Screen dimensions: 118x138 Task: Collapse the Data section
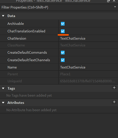3,16
